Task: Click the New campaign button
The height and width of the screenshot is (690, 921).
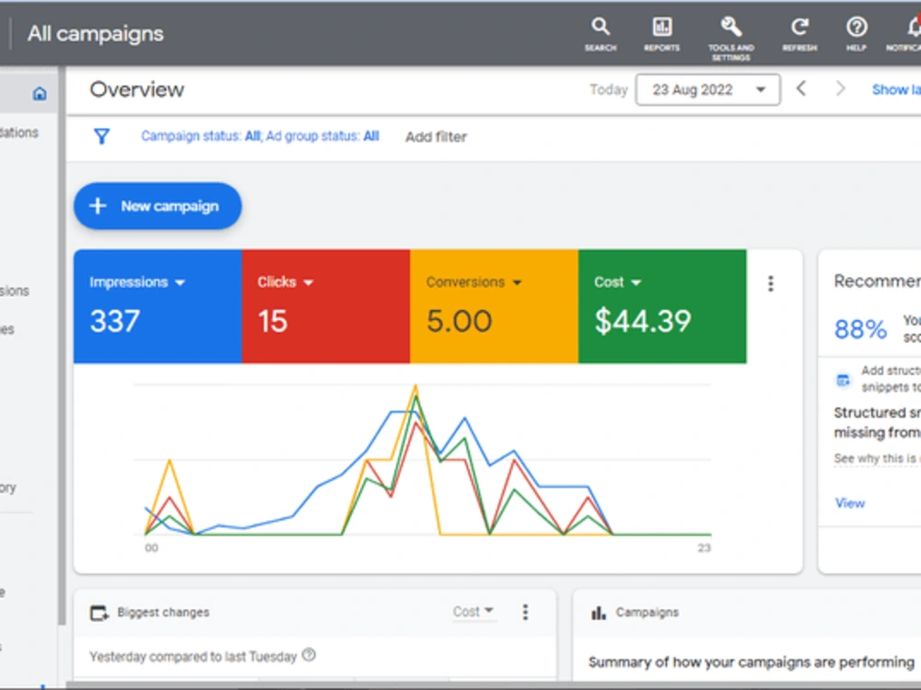Action: 157,206
